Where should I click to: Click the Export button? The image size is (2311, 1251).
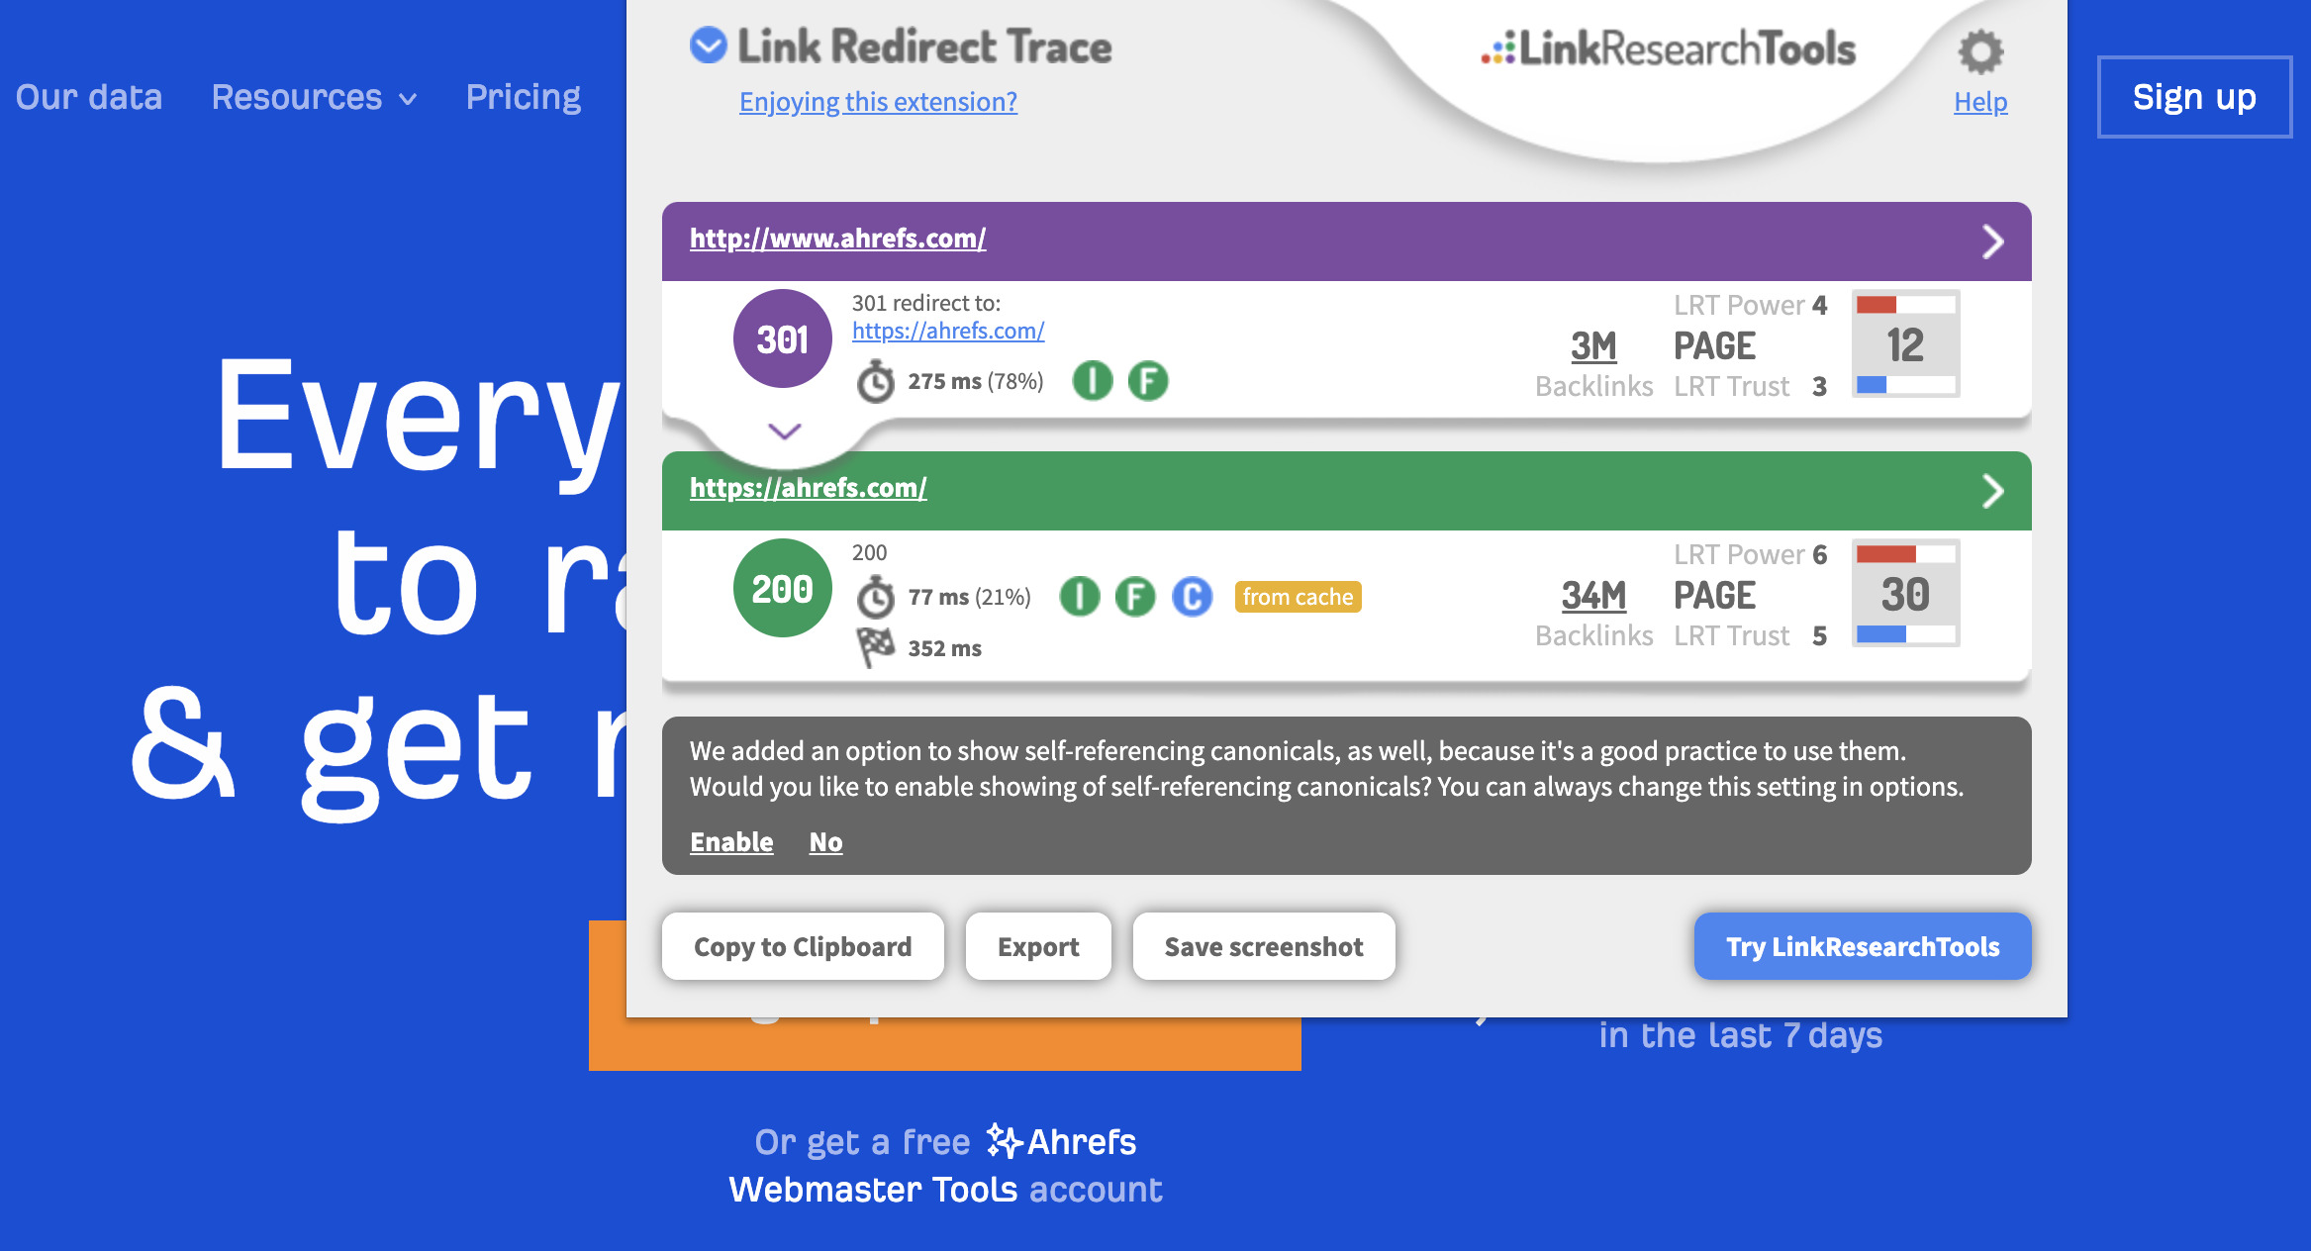1037,946
